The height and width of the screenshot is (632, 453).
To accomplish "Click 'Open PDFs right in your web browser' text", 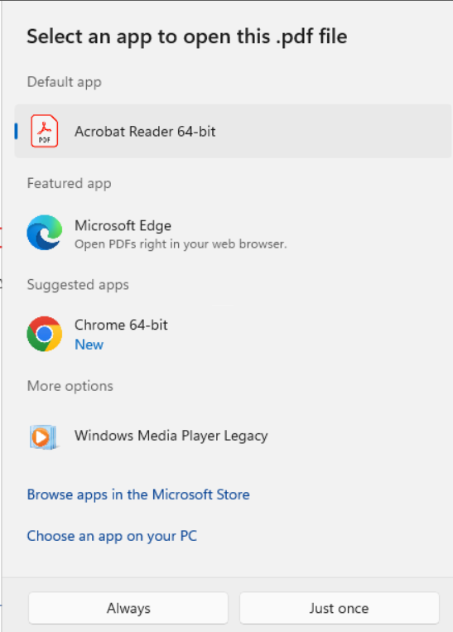I will 181,244.
